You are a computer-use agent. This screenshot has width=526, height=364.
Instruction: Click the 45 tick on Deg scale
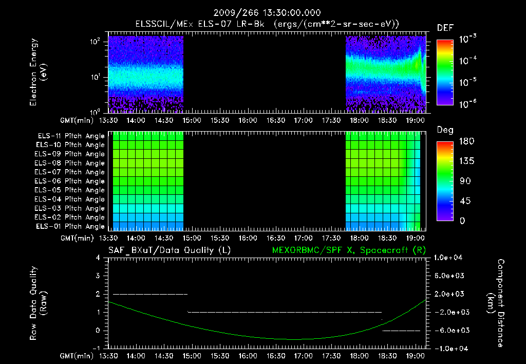[x=465, y=201]
